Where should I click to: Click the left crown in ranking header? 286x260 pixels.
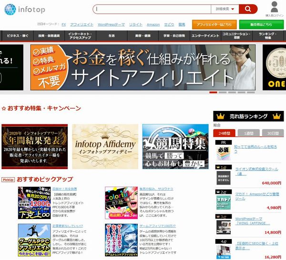220,116
